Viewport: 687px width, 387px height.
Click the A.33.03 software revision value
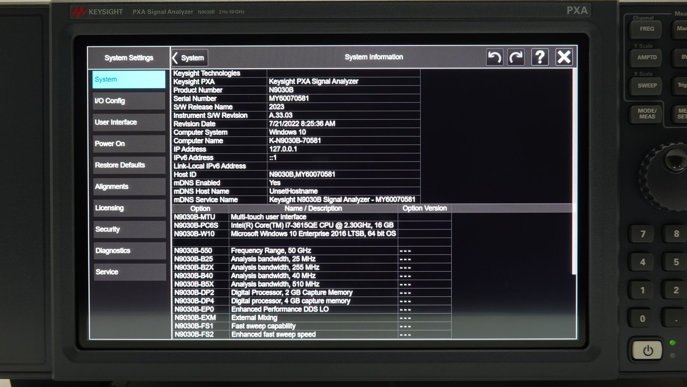point(280,115)
